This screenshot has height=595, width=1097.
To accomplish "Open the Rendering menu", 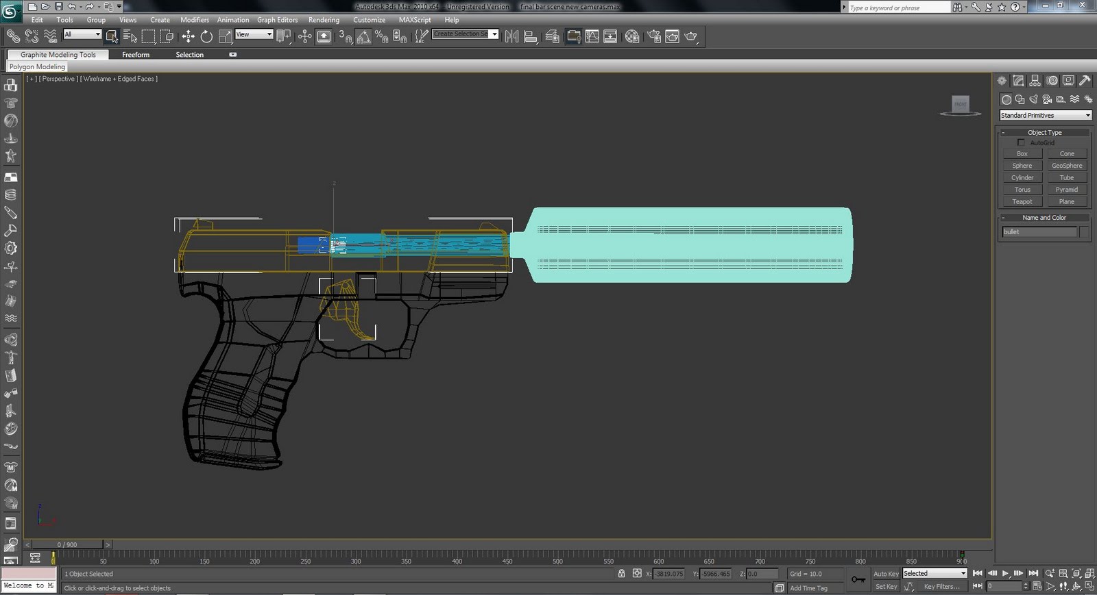I will pyautogui.click(x=324, y=20).
